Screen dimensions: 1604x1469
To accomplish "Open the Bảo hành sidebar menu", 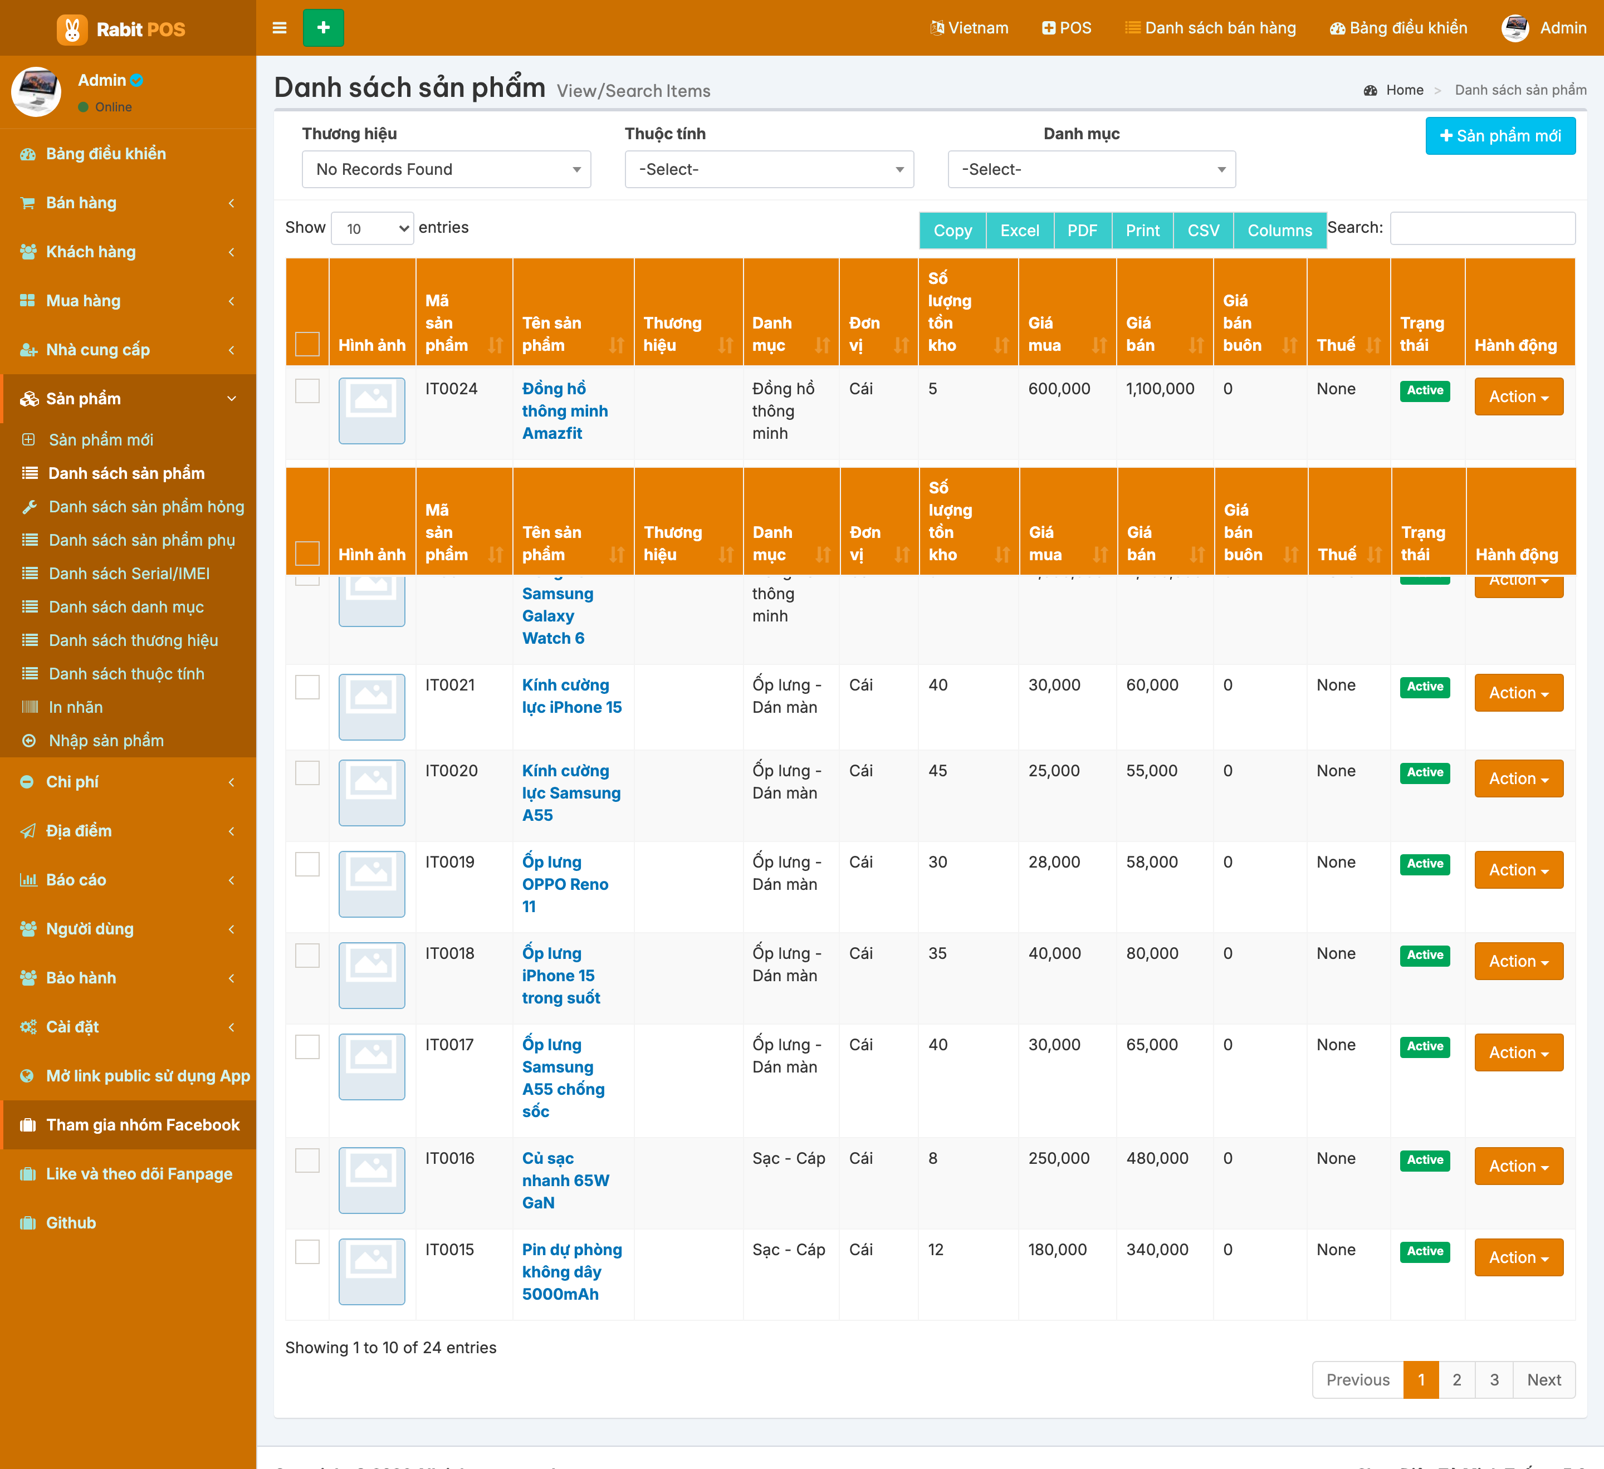I will pyautogui.click(x=128, y=978).
